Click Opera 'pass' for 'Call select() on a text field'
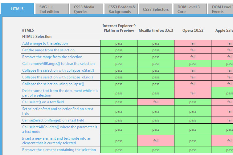This screenshot has width=233, height=155. pyautogui.click(x=193, y=102)
